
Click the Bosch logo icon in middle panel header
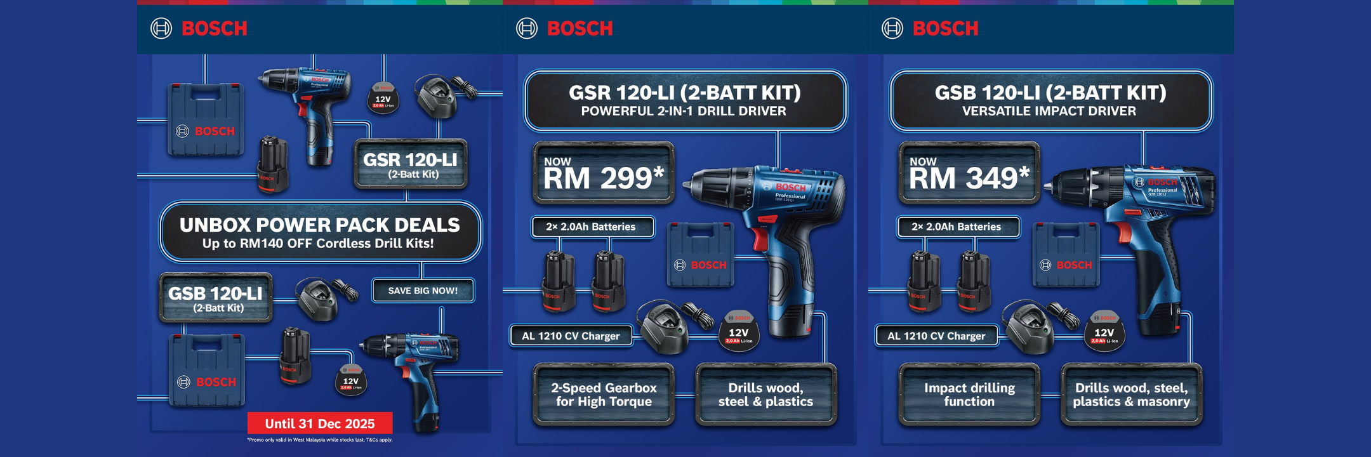click(527, 29)
